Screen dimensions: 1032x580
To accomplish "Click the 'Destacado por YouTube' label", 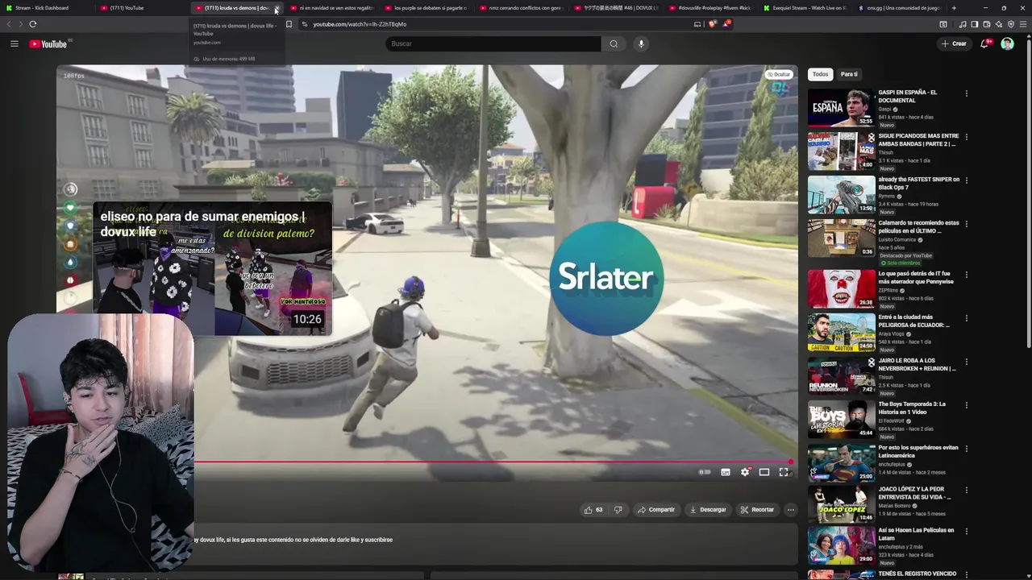I will pyautogui.click(x=905, y=255).
